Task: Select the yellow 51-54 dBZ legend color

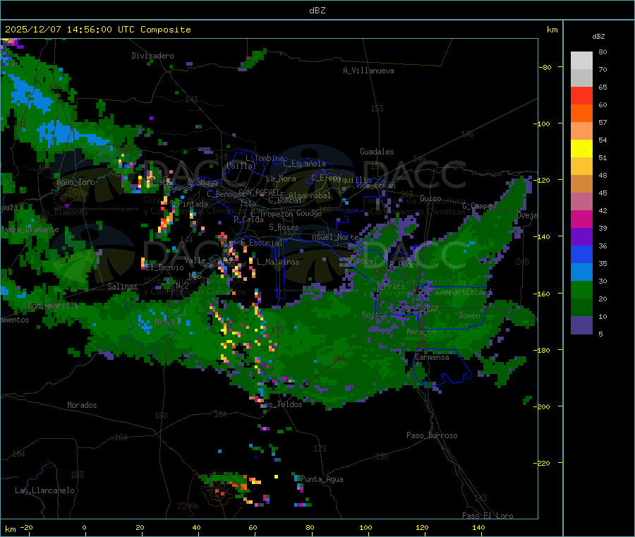Action: tap(581, 149)
